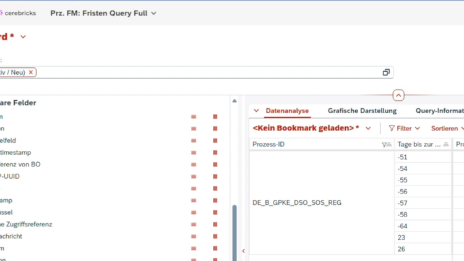Select the cell with value -51
This screenshot has width=464, height=261.
pos(423,157)
